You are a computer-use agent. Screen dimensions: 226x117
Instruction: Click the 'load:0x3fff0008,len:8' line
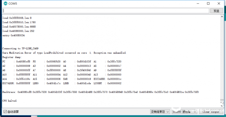[17, 18]
